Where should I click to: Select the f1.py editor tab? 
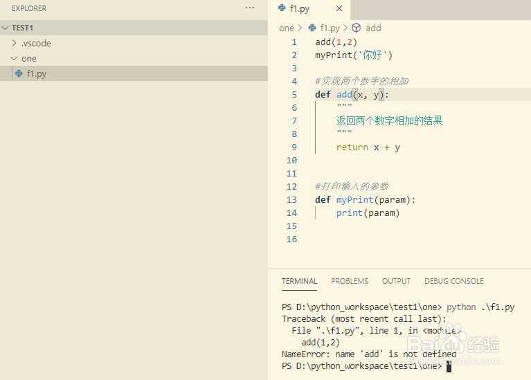[x=309, y=9]
